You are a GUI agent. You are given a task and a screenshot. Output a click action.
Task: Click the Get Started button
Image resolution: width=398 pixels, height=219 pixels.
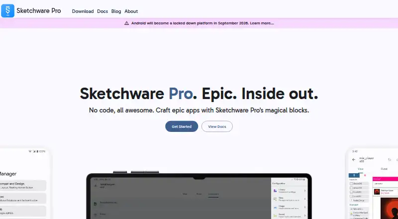pos(182,126)
